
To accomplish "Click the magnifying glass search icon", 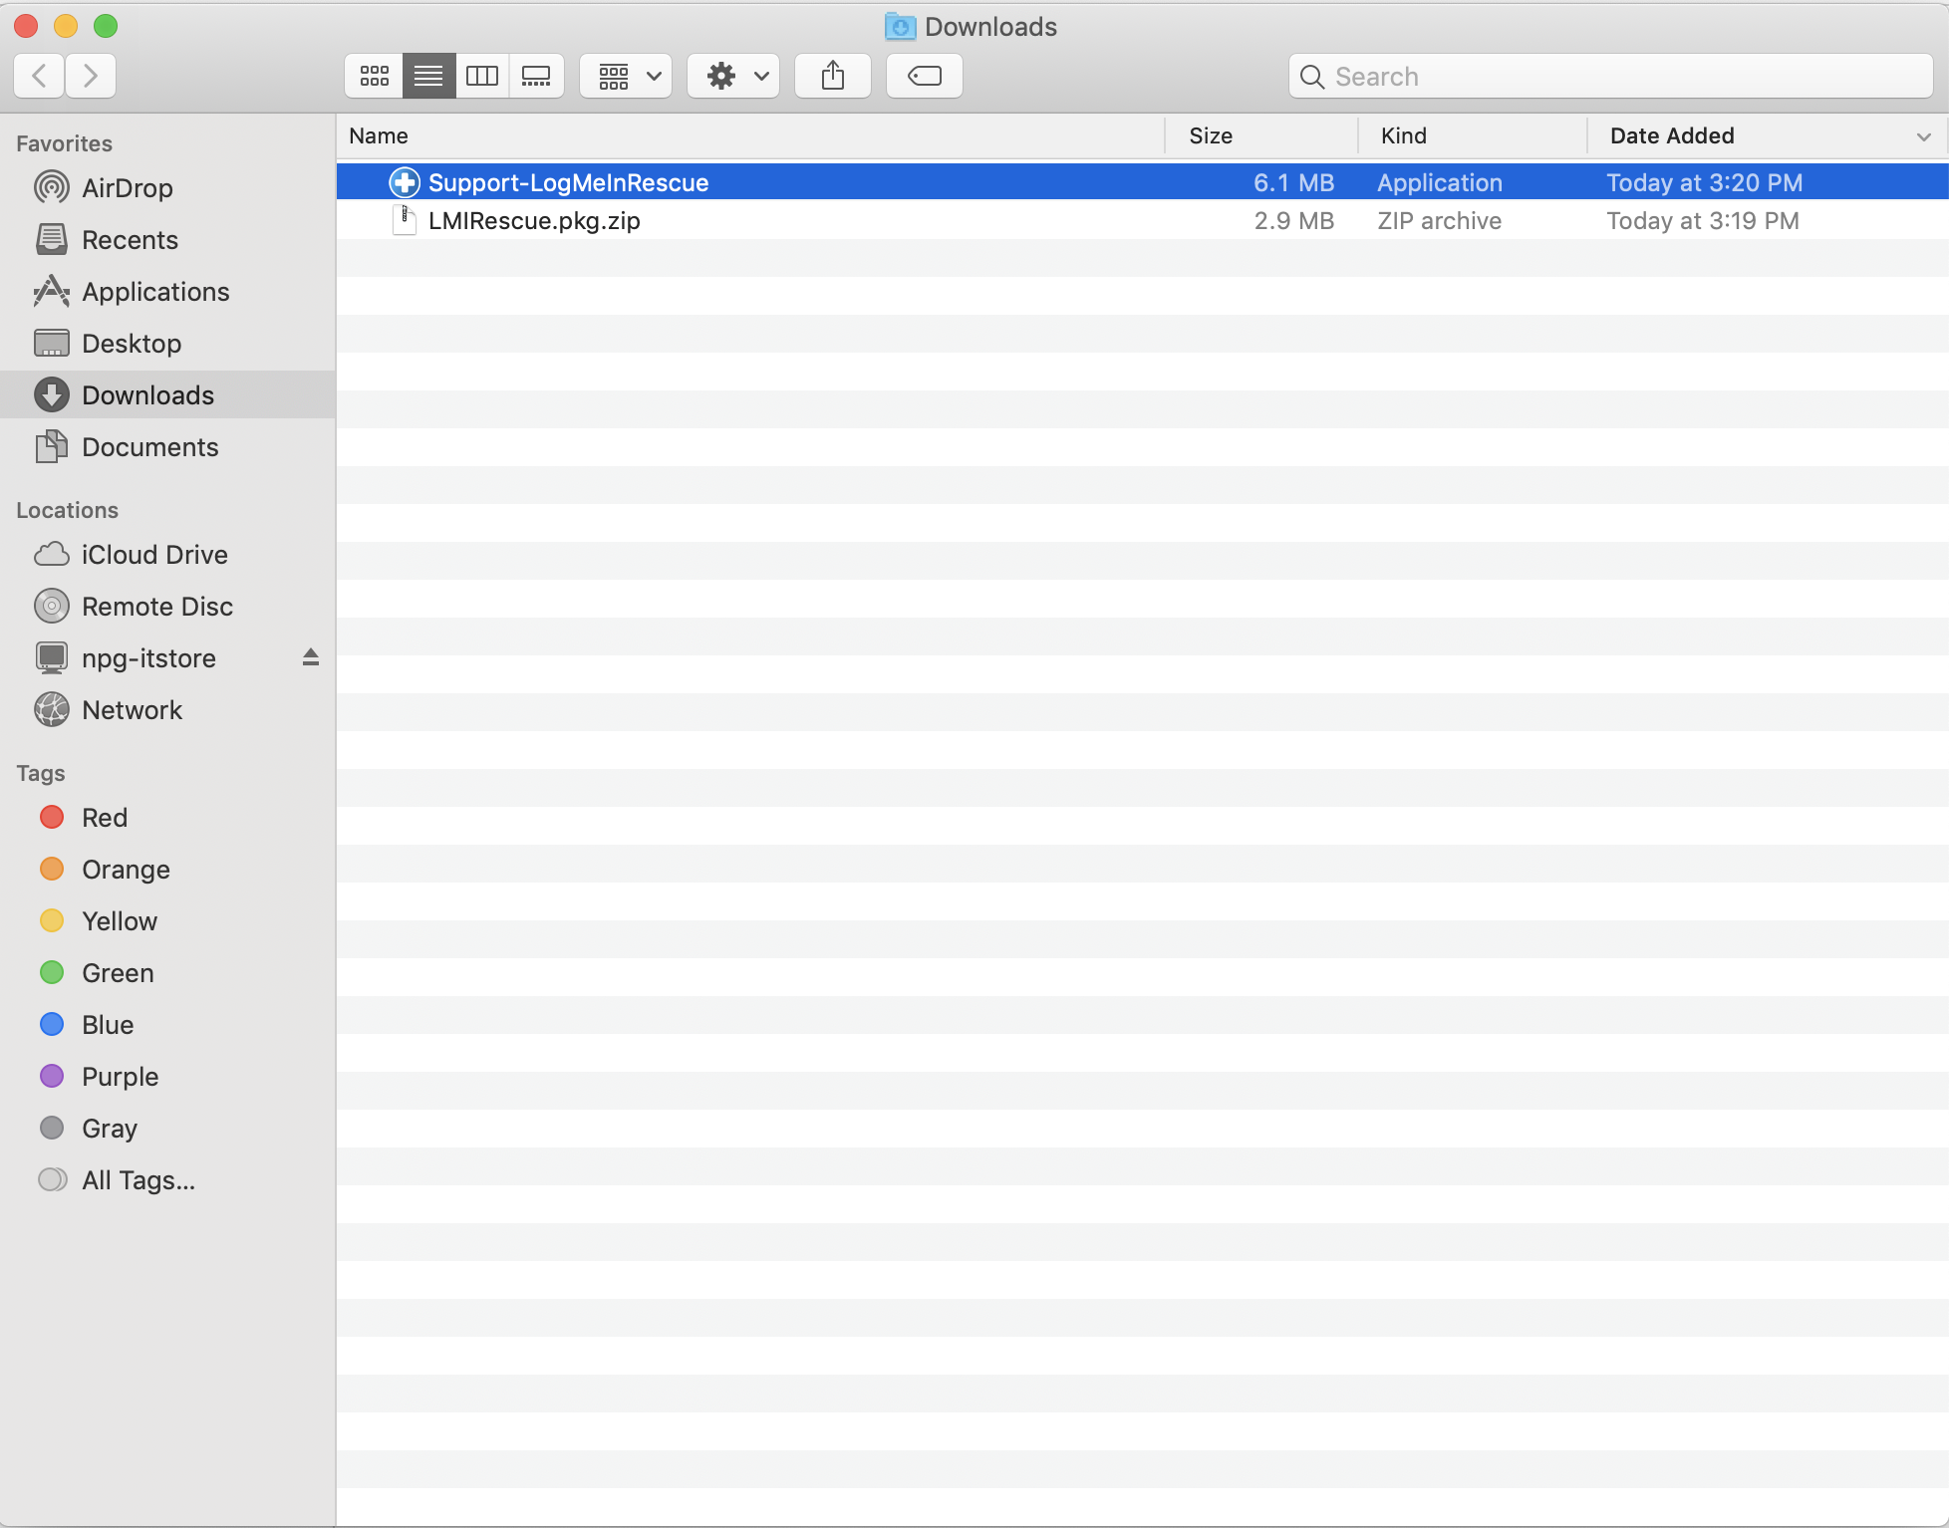I will [x=1312, y=77].
